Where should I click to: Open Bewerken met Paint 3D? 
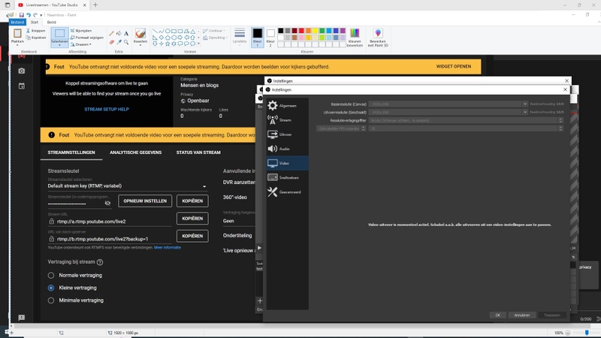click(378, 38)
